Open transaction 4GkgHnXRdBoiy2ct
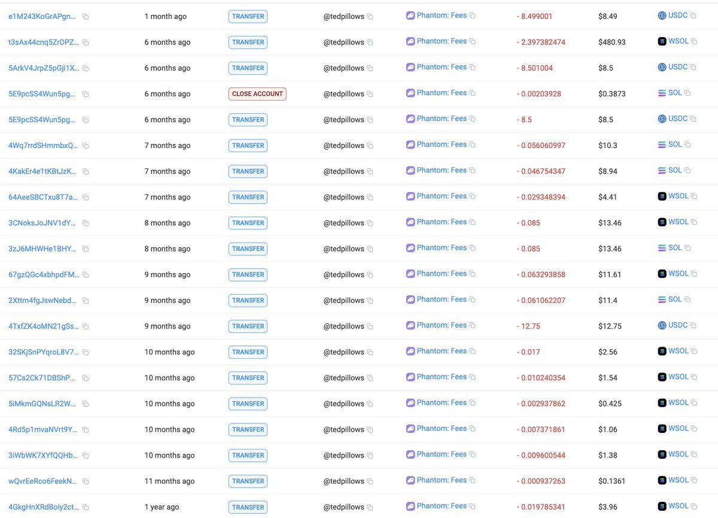This screenshot has width=718, height=518. coord(43,507)
